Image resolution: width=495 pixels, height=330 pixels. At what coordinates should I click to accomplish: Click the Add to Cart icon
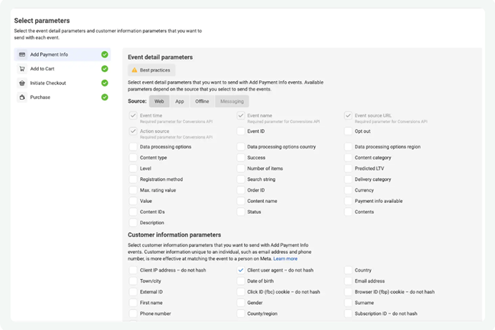click(x=23, y=69)
